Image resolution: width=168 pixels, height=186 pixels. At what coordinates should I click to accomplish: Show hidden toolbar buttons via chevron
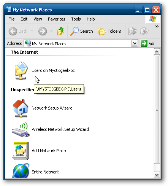tap(157, 26)
